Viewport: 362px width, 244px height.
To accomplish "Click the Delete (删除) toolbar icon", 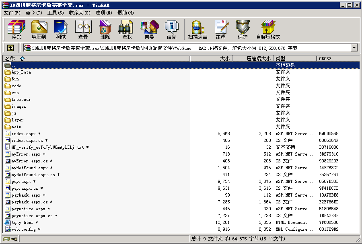I will 105,29.
